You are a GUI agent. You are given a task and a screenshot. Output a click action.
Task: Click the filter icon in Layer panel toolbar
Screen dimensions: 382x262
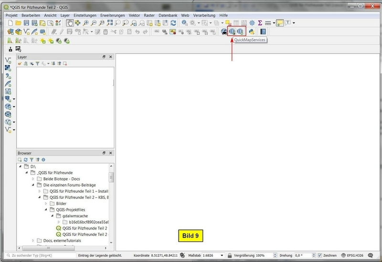37,64
